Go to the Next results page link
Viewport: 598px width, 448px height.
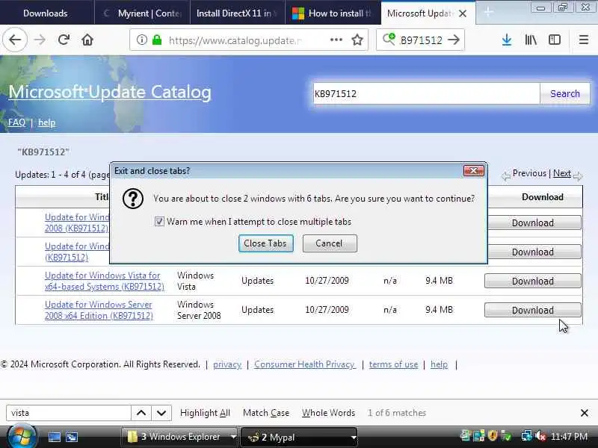[562, 173]
